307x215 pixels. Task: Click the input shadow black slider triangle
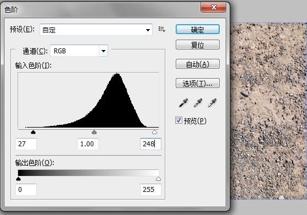click(x=34, y=132)
